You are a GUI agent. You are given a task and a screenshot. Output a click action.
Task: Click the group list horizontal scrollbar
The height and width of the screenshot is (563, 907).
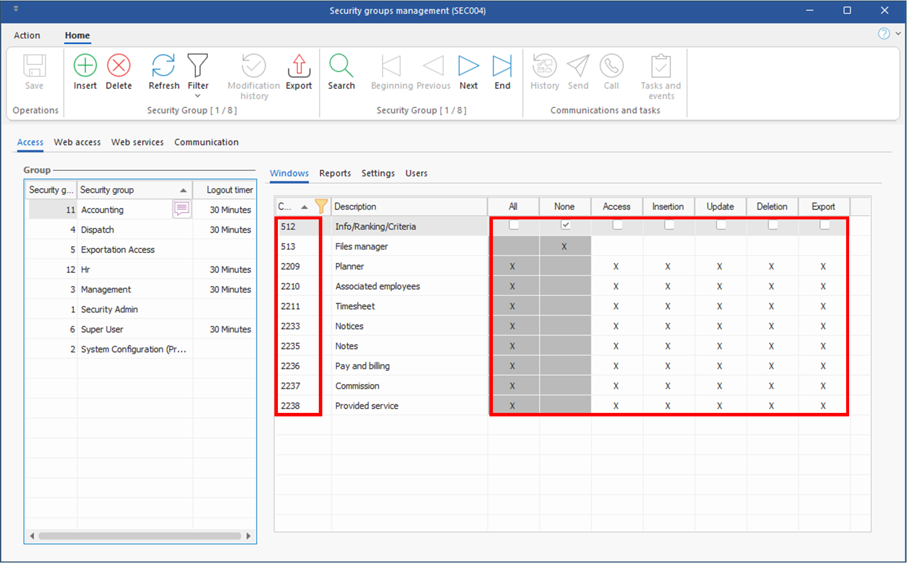pyautogui.click(x=140, y=536)
